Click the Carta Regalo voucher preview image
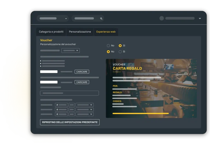Screen dimensions: 210x143 [151, 88]
